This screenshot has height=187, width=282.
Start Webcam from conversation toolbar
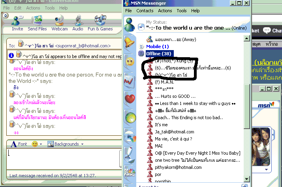(59, 20)
